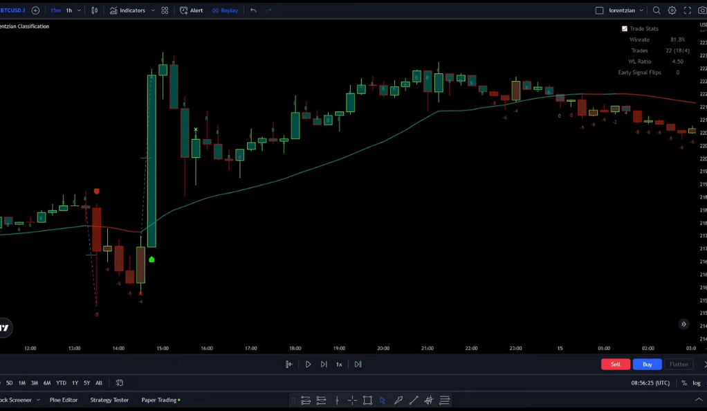Image resolution: width=707 pixels, height=411 pixels.
Task: Switch to the Strategy Tester tab
Action: [x=109, y=400]
